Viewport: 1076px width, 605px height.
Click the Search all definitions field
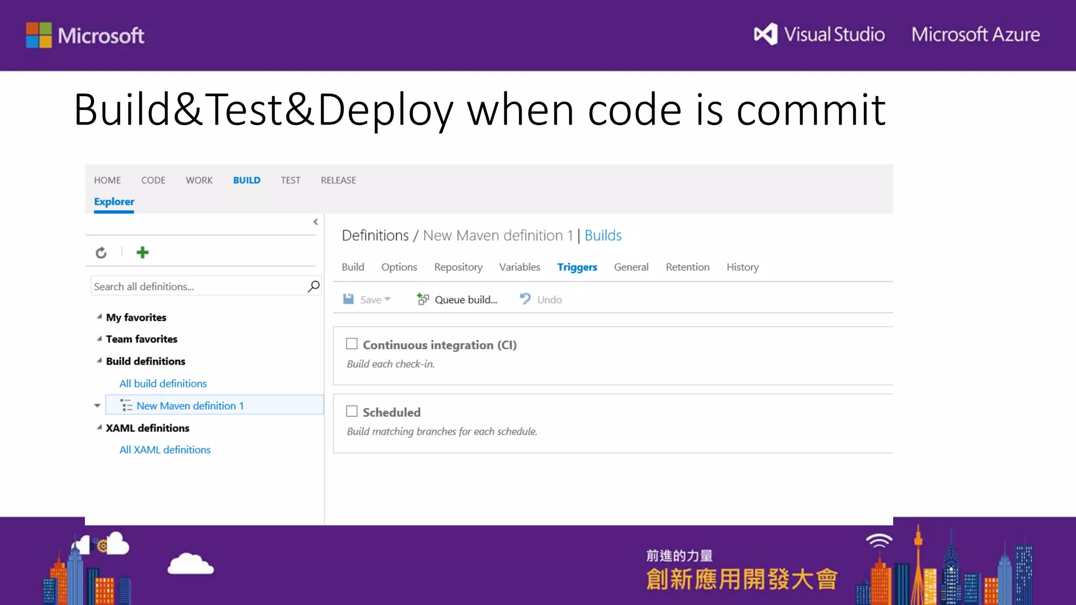[x=205, y=286]
